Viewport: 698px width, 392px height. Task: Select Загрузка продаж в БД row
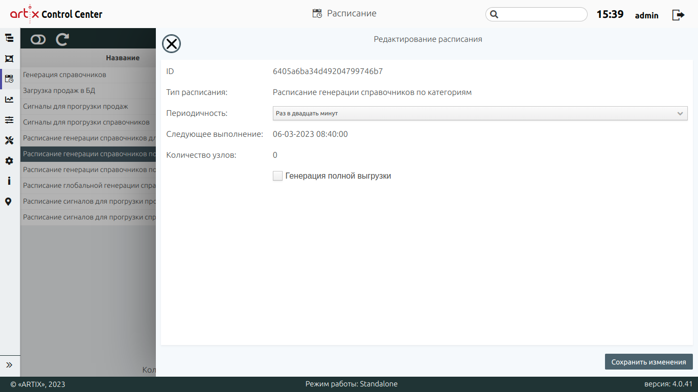59,91
